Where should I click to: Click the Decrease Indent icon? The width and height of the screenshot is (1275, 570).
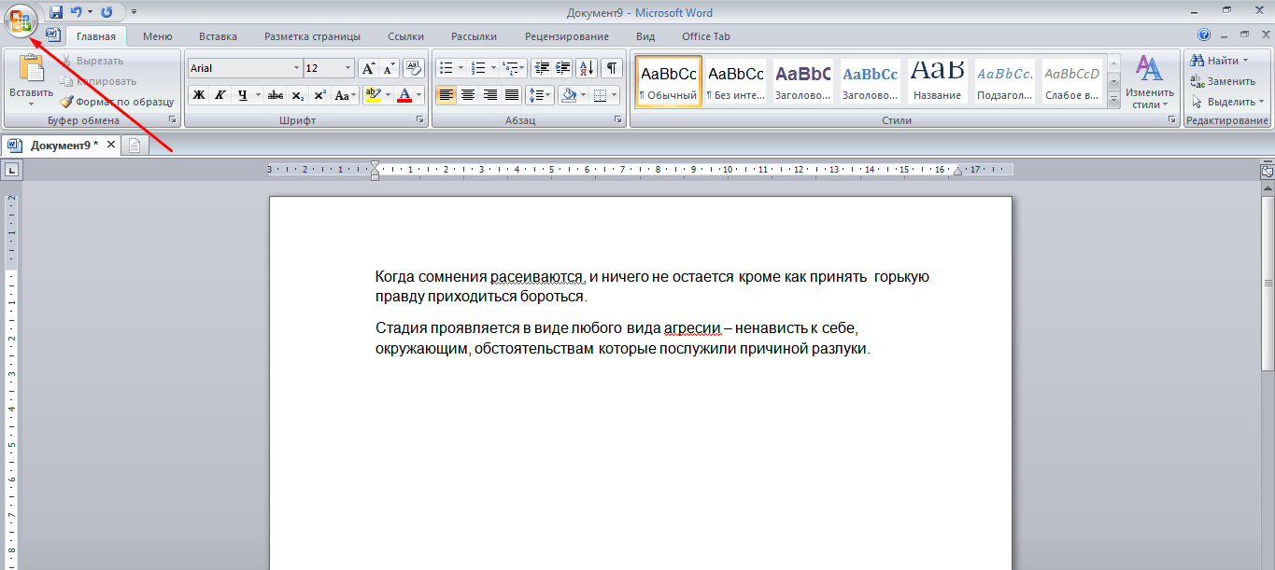(x=541, y=68)
